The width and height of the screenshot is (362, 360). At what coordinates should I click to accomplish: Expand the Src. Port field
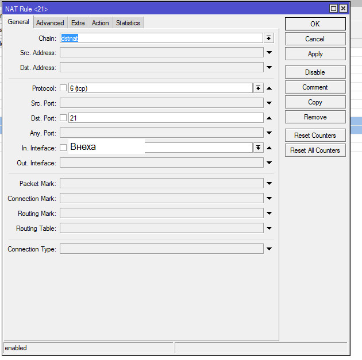coord(269,103)
